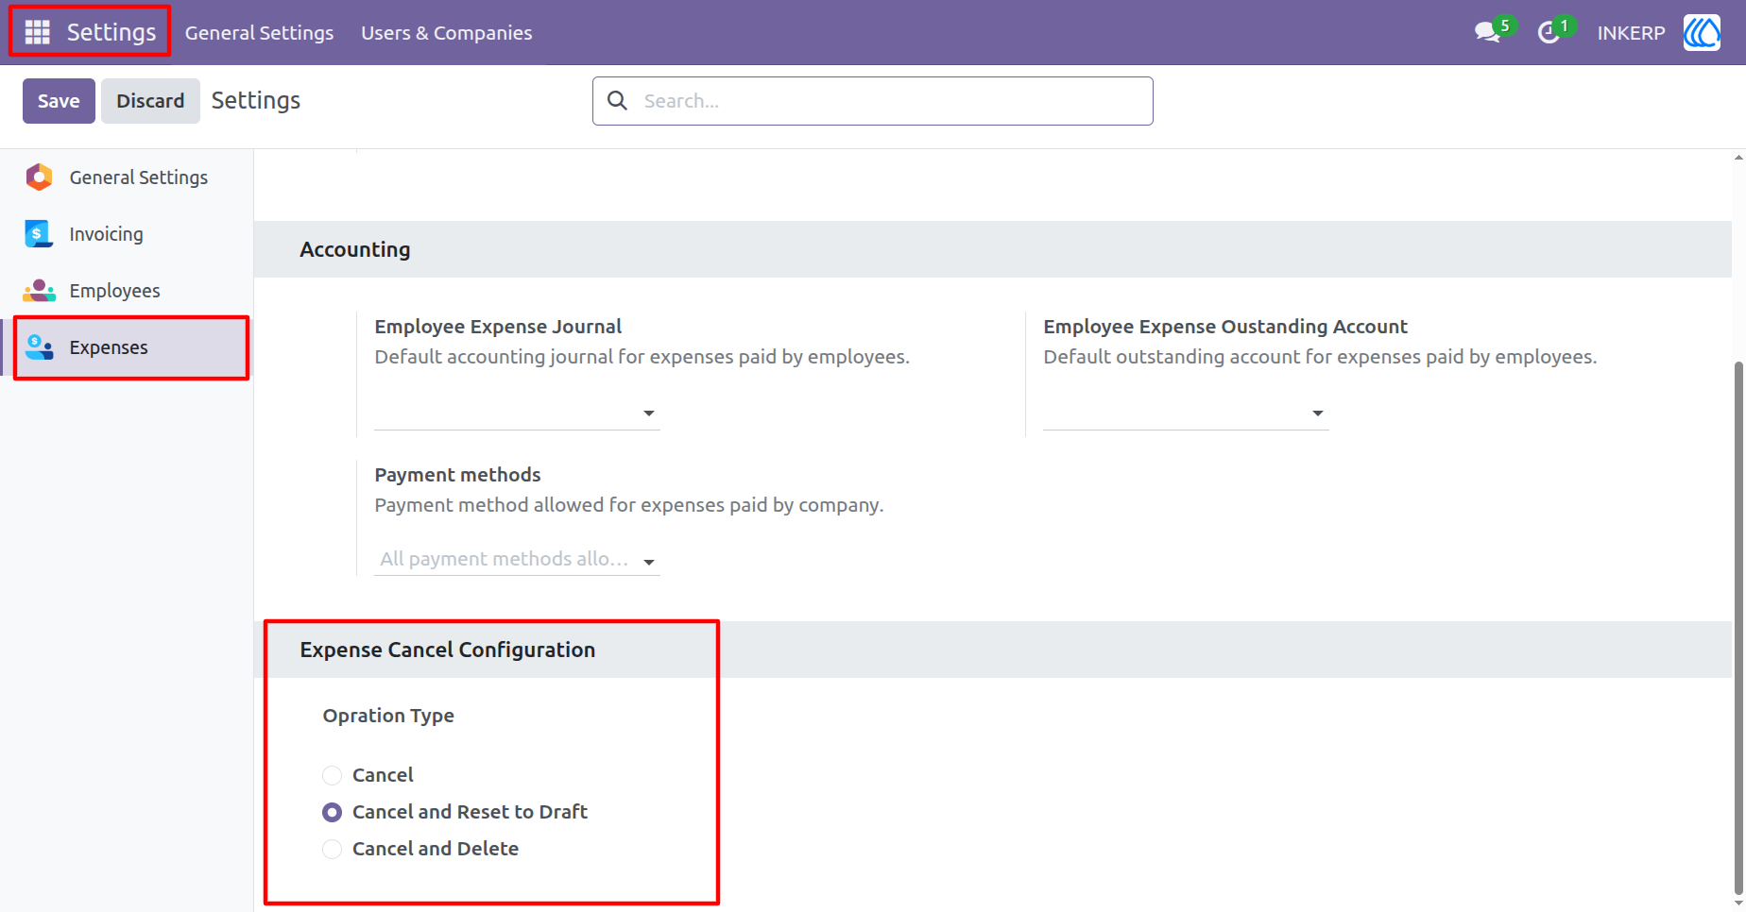This screenshot has height=912, width=1746.
Task: Click the settings search field
Action: click(872, 101)
